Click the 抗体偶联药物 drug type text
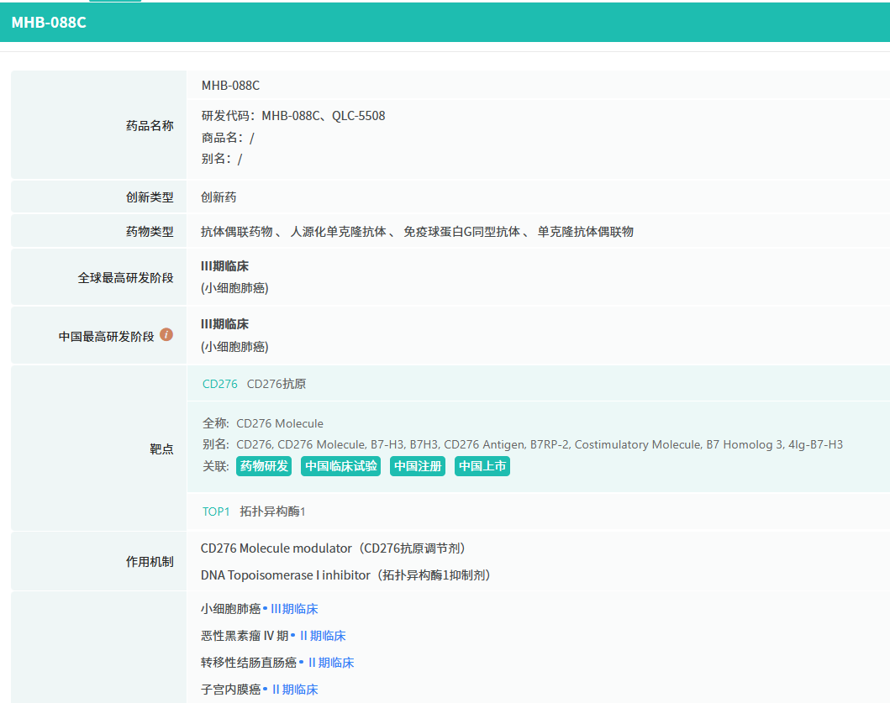 [236, 232]
